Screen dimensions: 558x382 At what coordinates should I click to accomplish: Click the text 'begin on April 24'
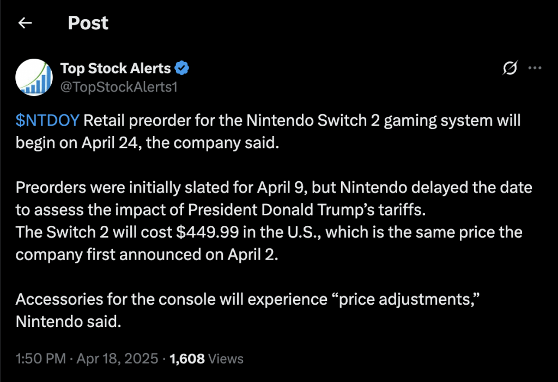point(76,143)
